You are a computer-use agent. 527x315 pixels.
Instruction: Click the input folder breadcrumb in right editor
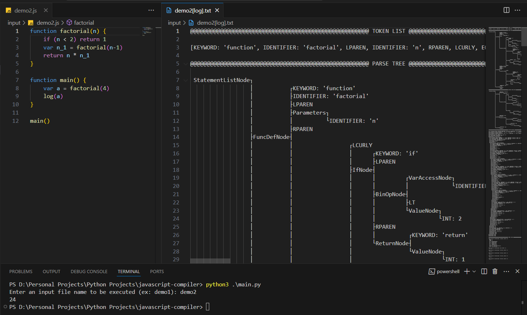174,23
